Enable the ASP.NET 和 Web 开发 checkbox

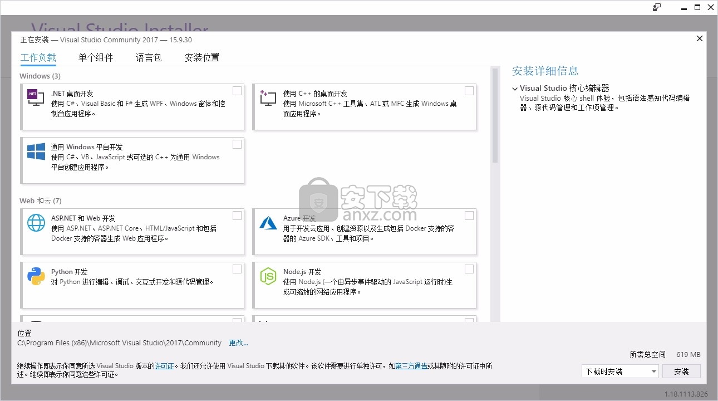[237, 216]
